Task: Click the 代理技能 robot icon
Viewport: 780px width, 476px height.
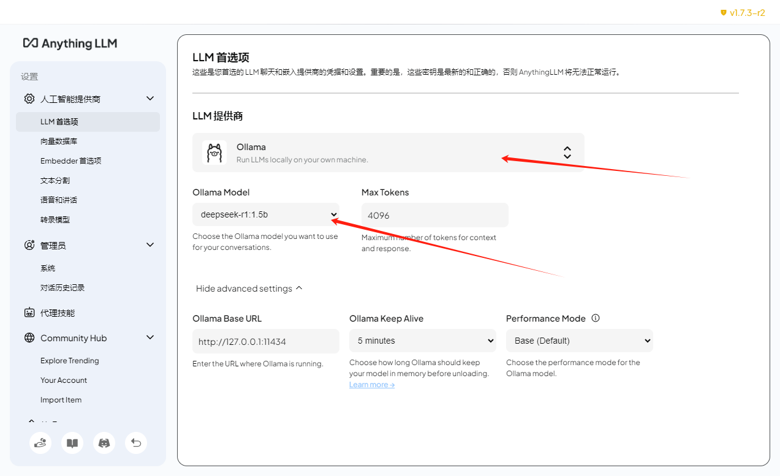Action: (29, 312)
